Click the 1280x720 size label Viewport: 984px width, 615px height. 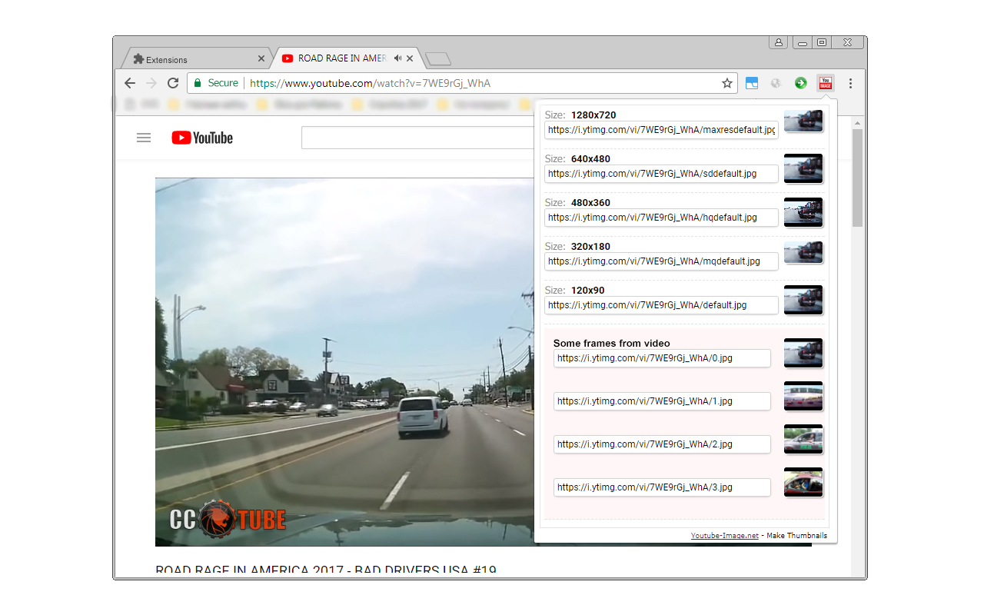pyautogui.click(x=593, y=115)
